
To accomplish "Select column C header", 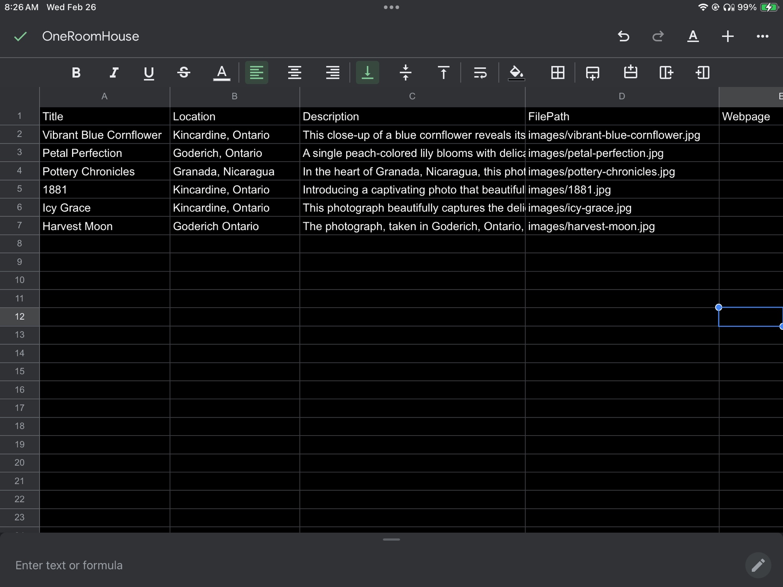I will [412, 97].
